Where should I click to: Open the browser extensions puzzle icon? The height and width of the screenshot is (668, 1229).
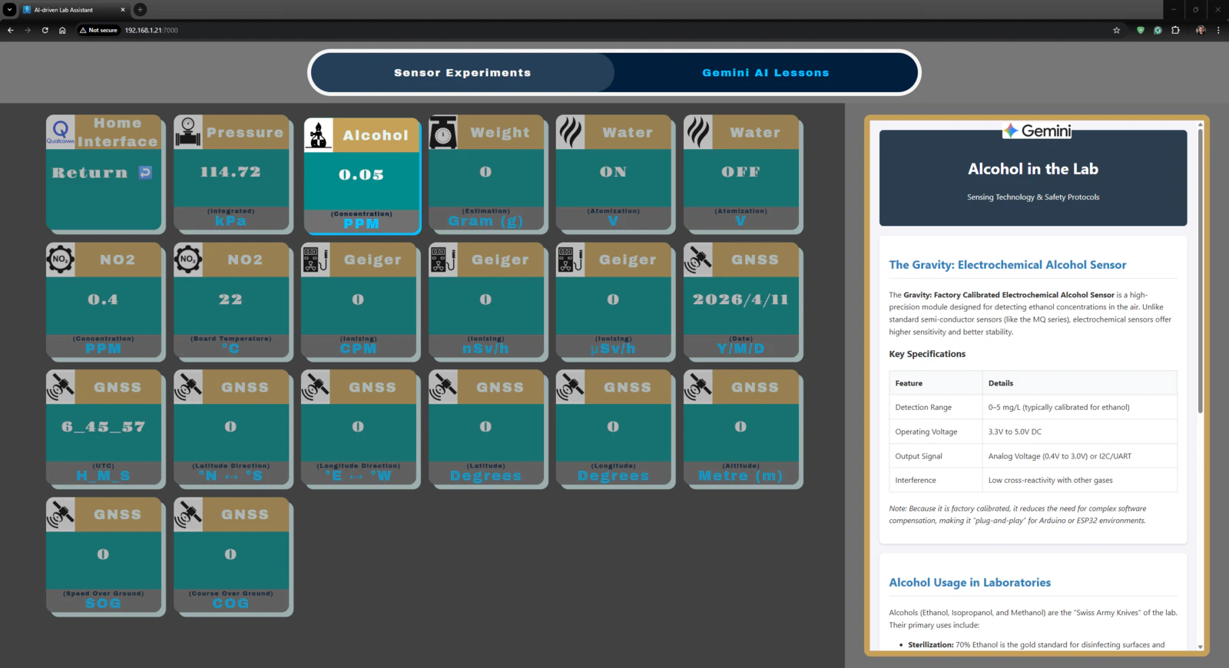click(1175, 31)
